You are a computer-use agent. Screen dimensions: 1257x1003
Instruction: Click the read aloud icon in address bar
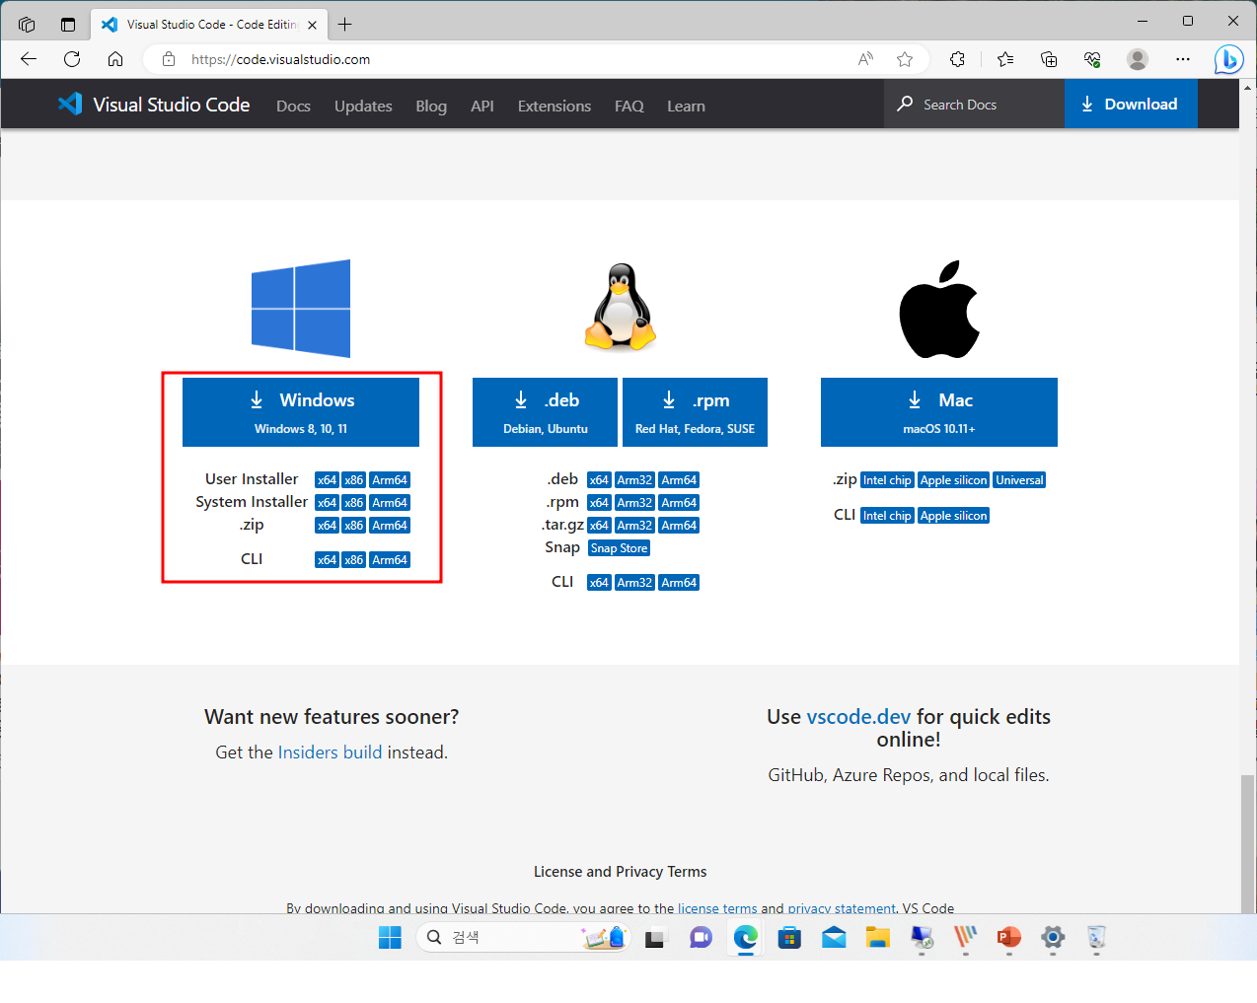[865, 59]
